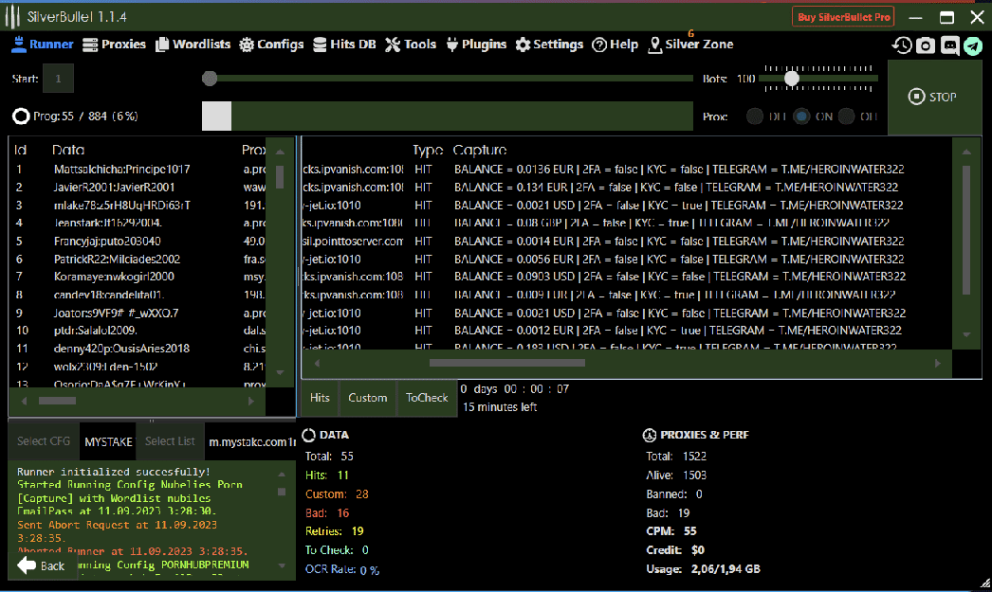Click the history clock icon
The image size is (992, 592).
pos(902,45)
